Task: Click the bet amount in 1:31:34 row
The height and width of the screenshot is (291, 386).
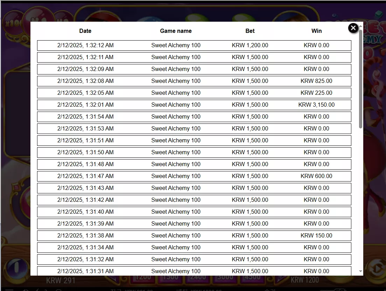Action: [250, 248]
